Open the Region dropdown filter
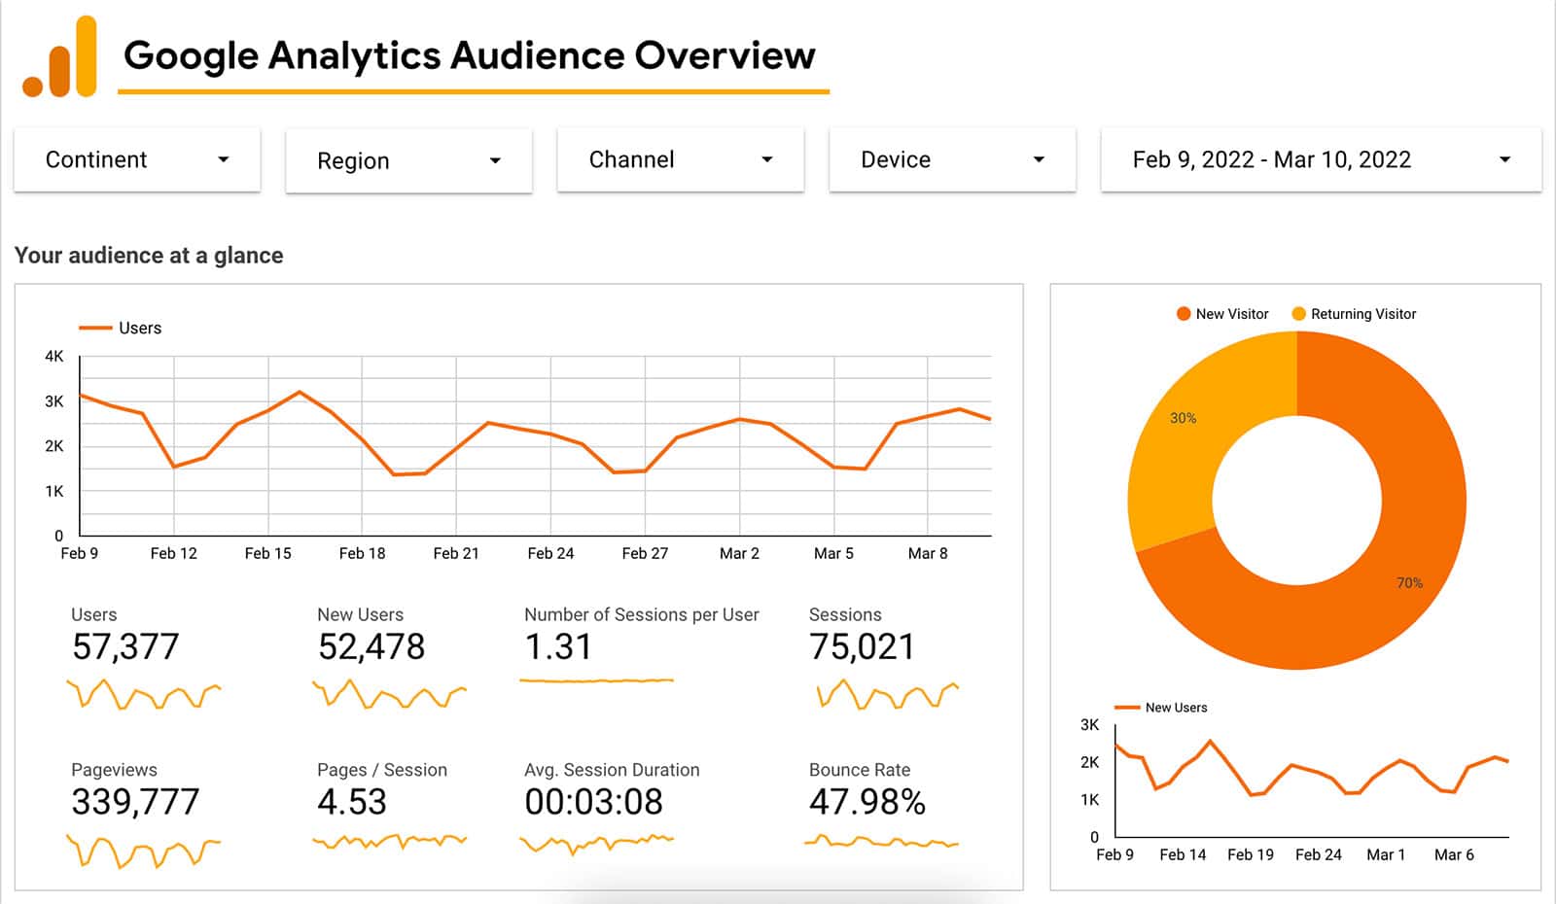This screenshot has height=904, width=1556. point(408,160)
